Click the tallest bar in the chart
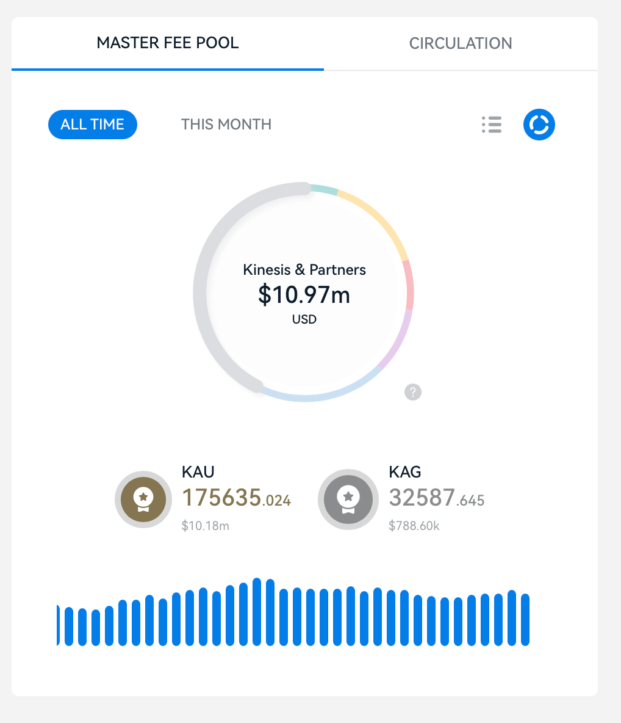Image resolution: width=621 pixels, height=723 pixels. (257, 611)
